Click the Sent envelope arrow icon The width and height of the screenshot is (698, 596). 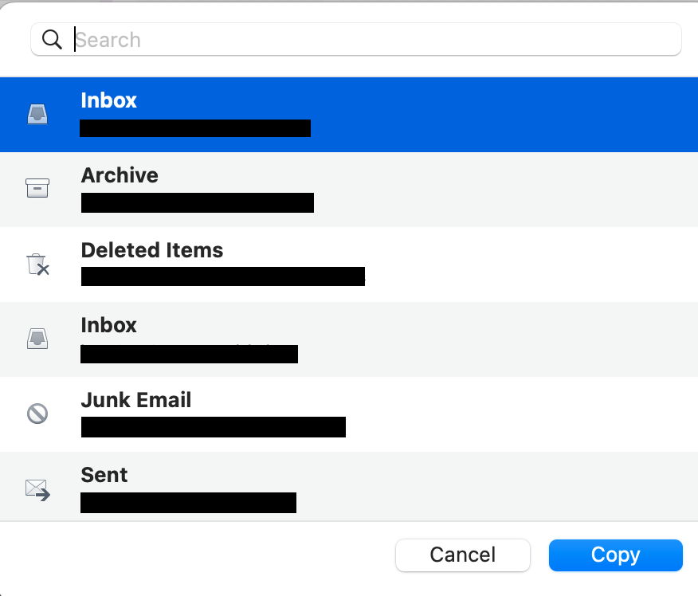coord(37,488)
